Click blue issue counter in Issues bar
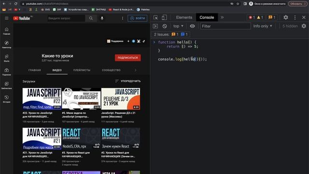The image size is (309, 174). 184,34
